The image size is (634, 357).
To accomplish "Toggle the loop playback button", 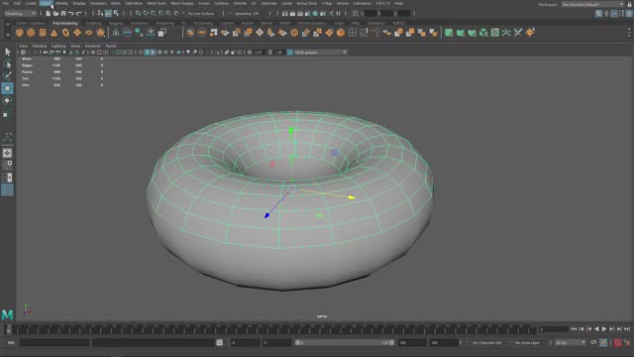I will coord(593,343).
